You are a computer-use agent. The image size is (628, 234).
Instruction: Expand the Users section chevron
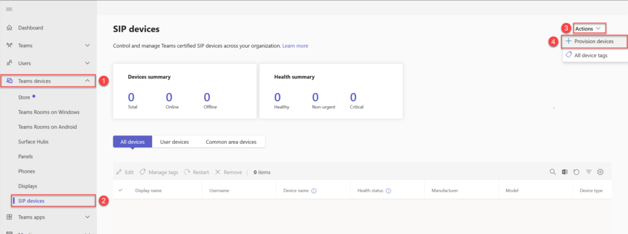pos(88,63)
